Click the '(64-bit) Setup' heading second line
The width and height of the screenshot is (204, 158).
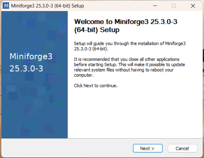click(97, 30)
